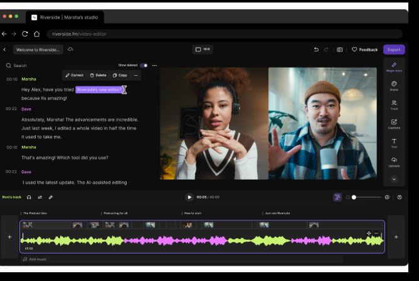Toggle the purple timeline view button
The image size is (419, 281).
click(337, 197)
